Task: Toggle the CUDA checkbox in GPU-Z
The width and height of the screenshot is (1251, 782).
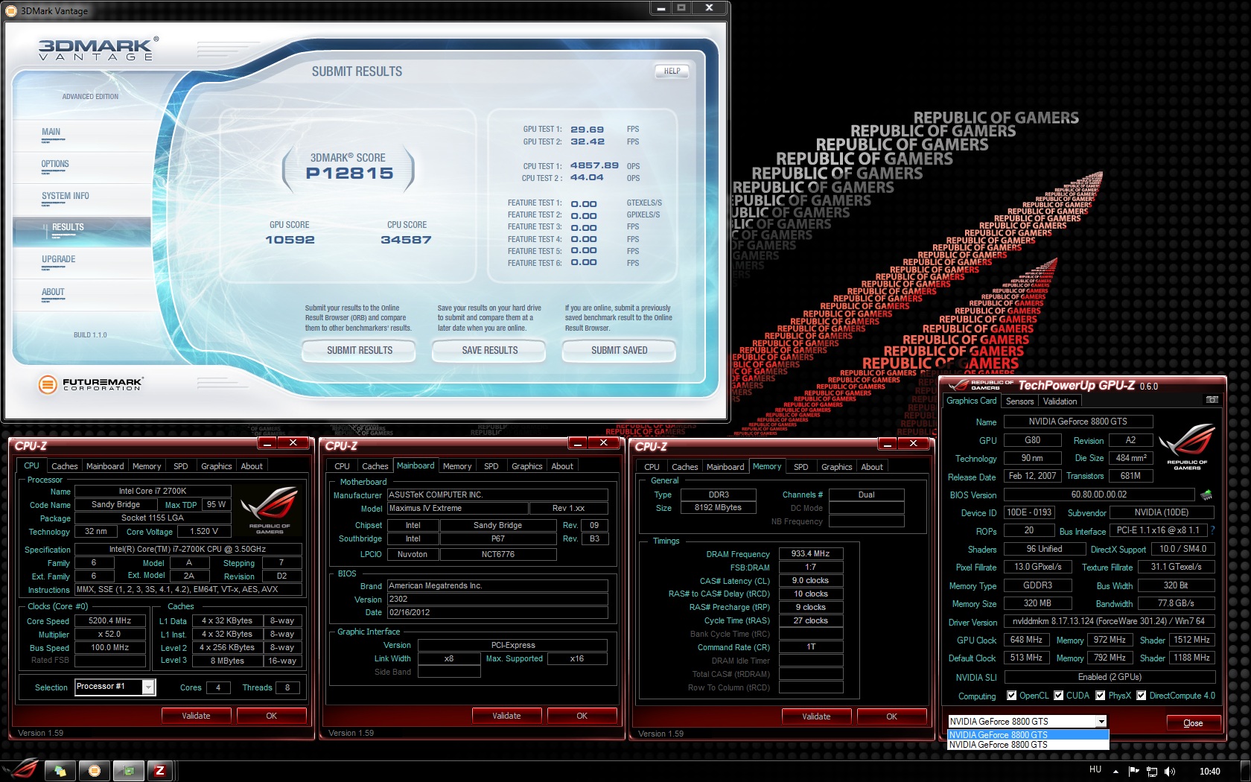Action: click(x=1058, y=696)
